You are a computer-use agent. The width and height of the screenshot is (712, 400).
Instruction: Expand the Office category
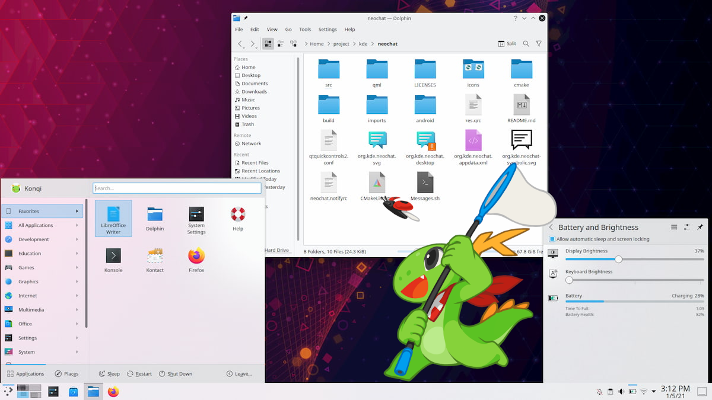pyautogui.click(x=42, y=324)
